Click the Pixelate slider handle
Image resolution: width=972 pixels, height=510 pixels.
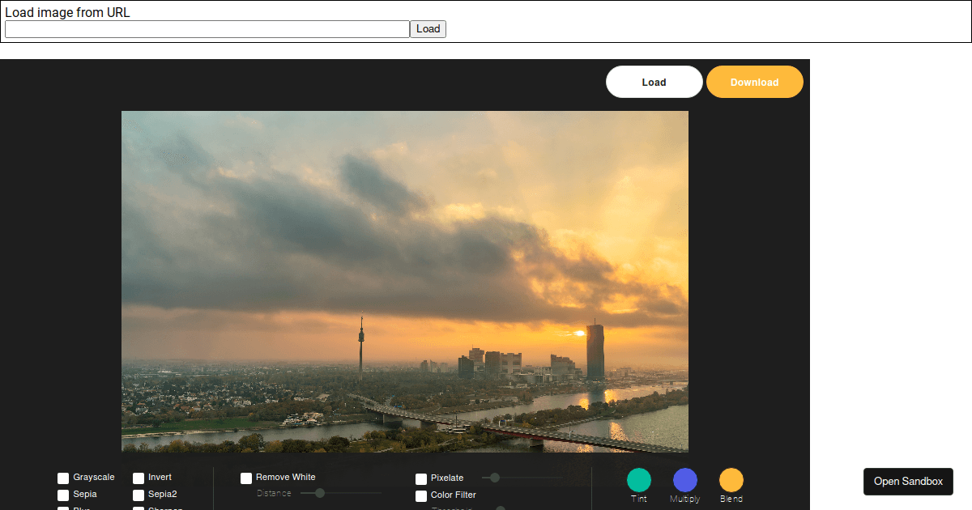pos(495,478)
